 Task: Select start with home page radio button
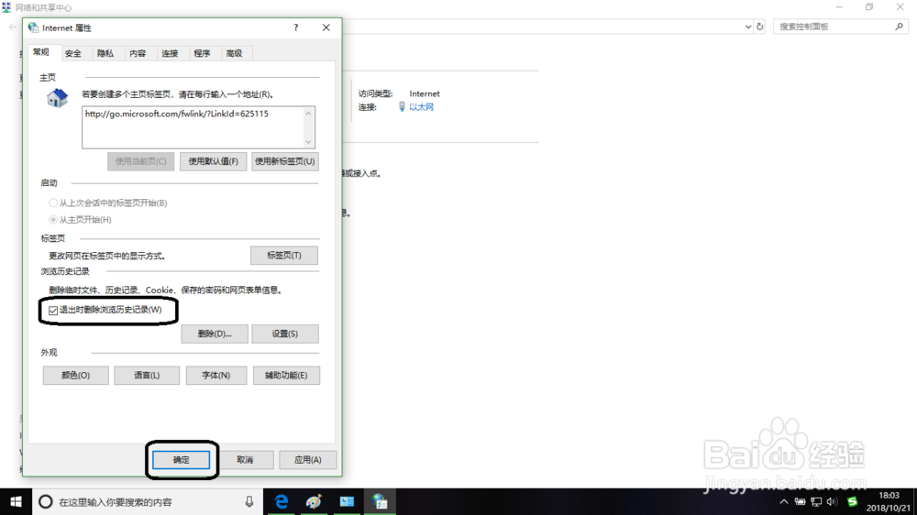[x=53, y=220]
